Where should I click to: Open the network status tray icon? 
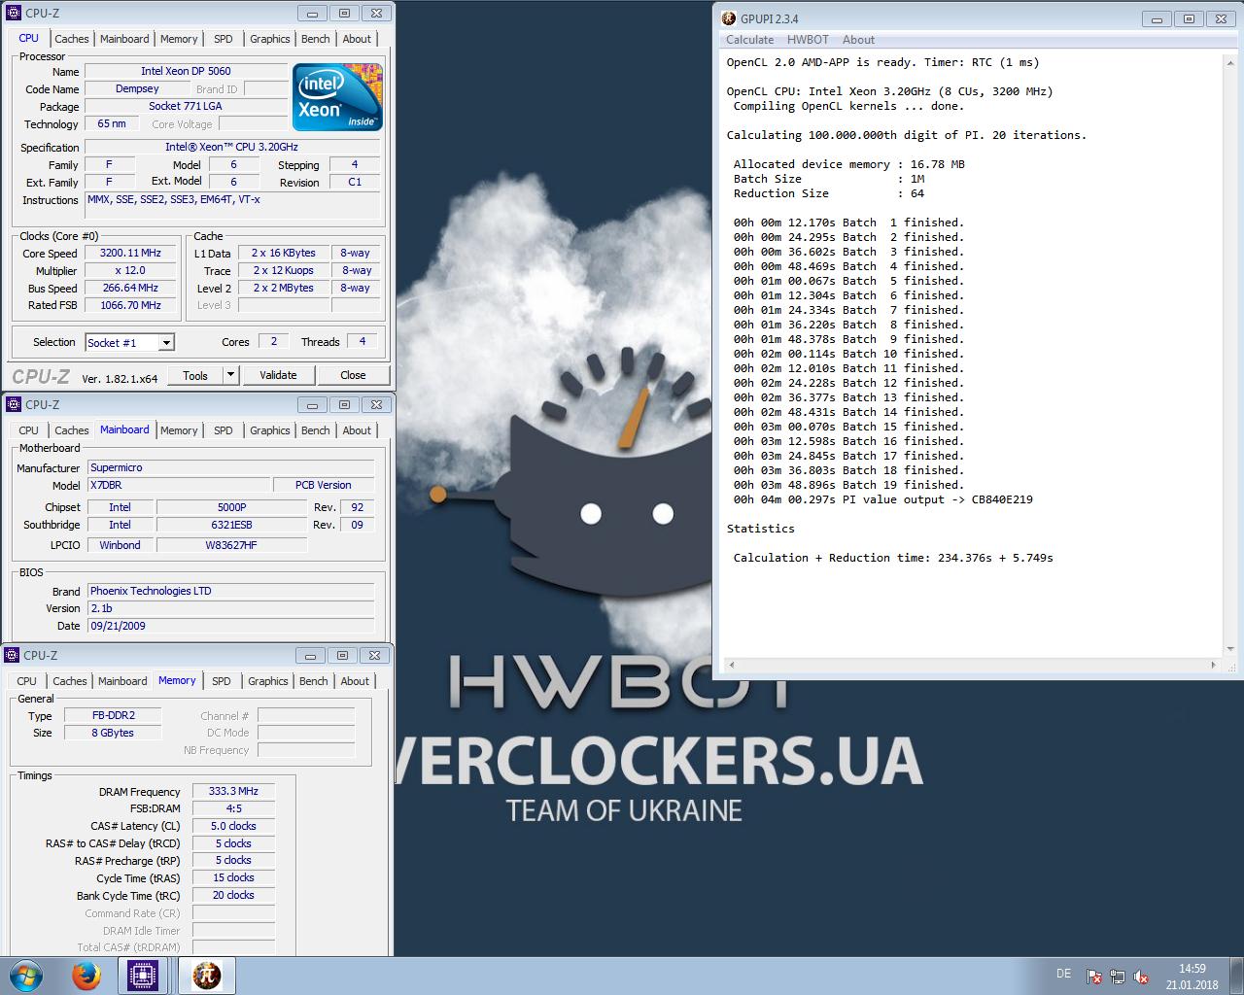1118,977
